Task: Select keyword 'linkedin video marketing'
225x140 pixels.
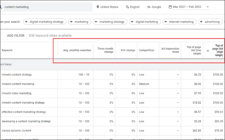Action: 17,93
